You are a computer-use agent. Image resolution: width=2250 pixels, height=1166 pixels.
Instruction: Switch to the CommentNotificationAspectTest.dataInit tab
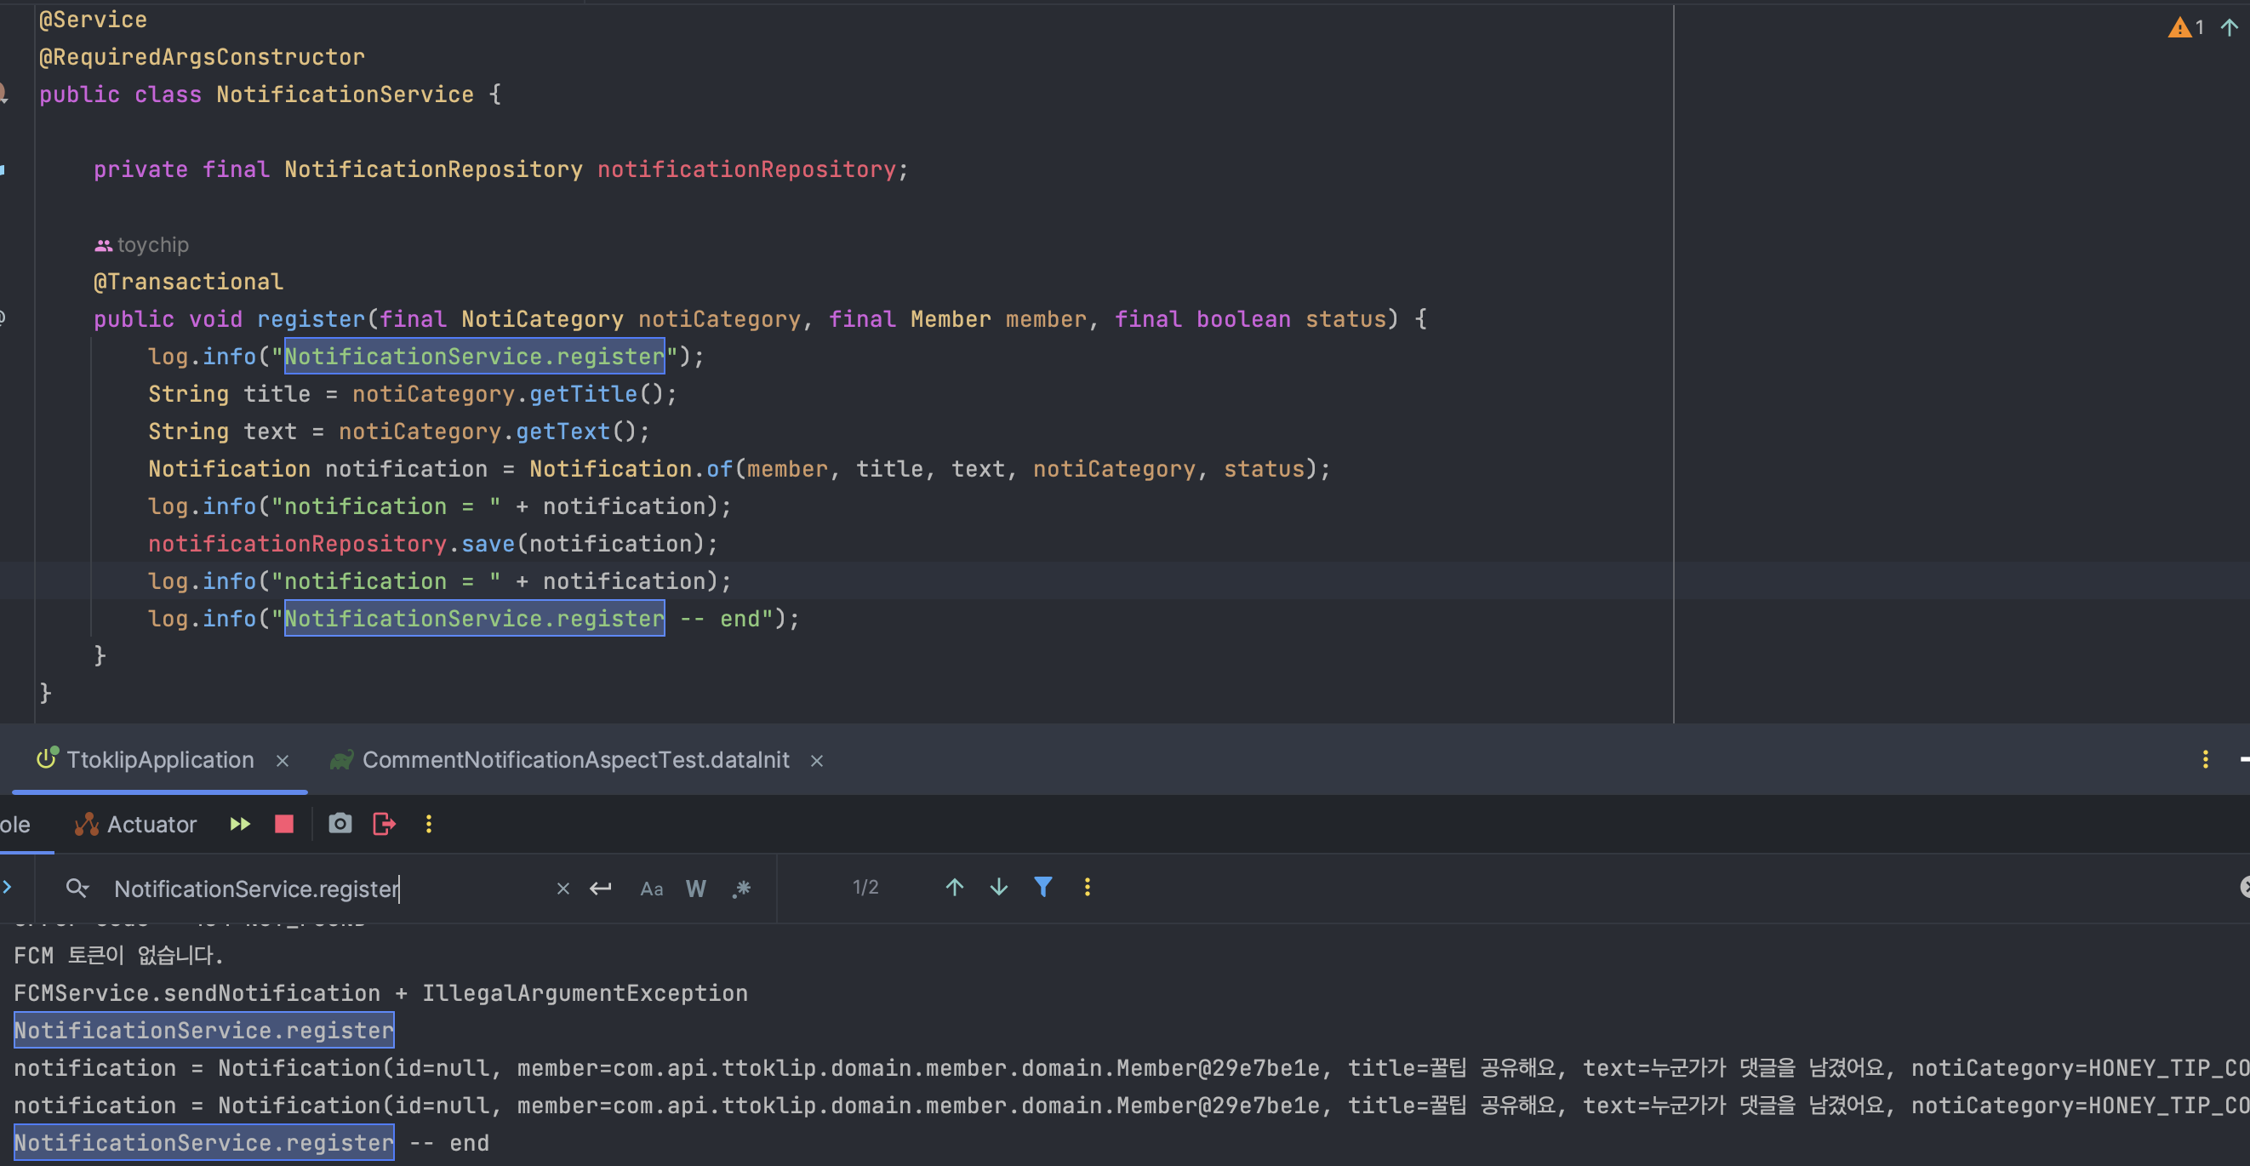[x=574, y=760]
